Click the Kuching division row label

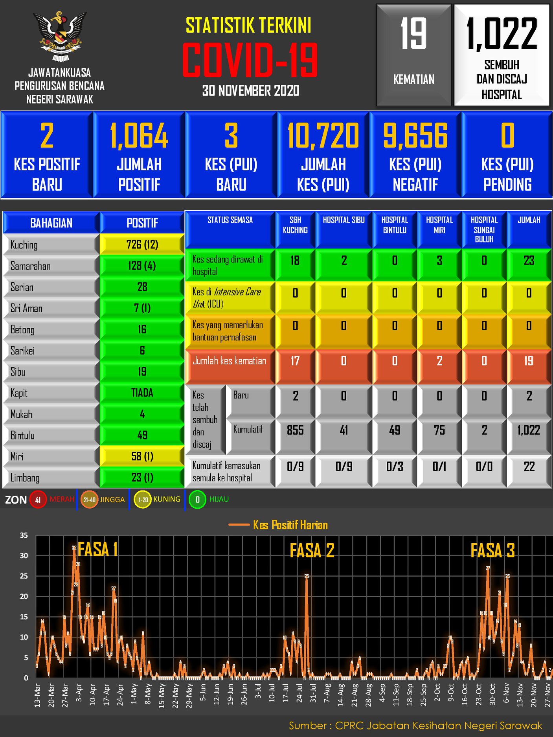coord(51,244)
